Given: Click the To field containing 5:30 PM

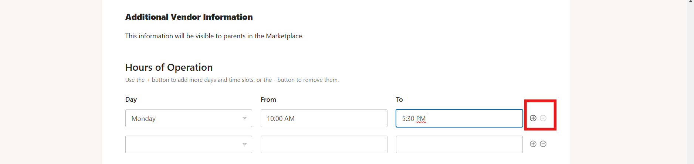Looking at the screenshot, I should (x=459, y=118).
